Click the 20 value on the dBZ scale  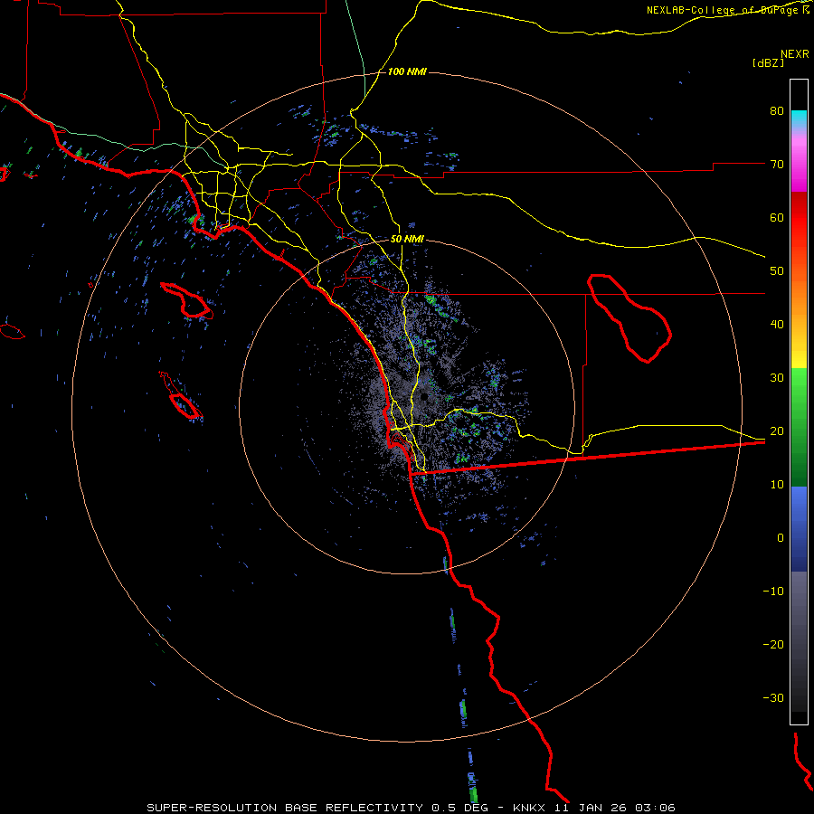tap(777, 431)
